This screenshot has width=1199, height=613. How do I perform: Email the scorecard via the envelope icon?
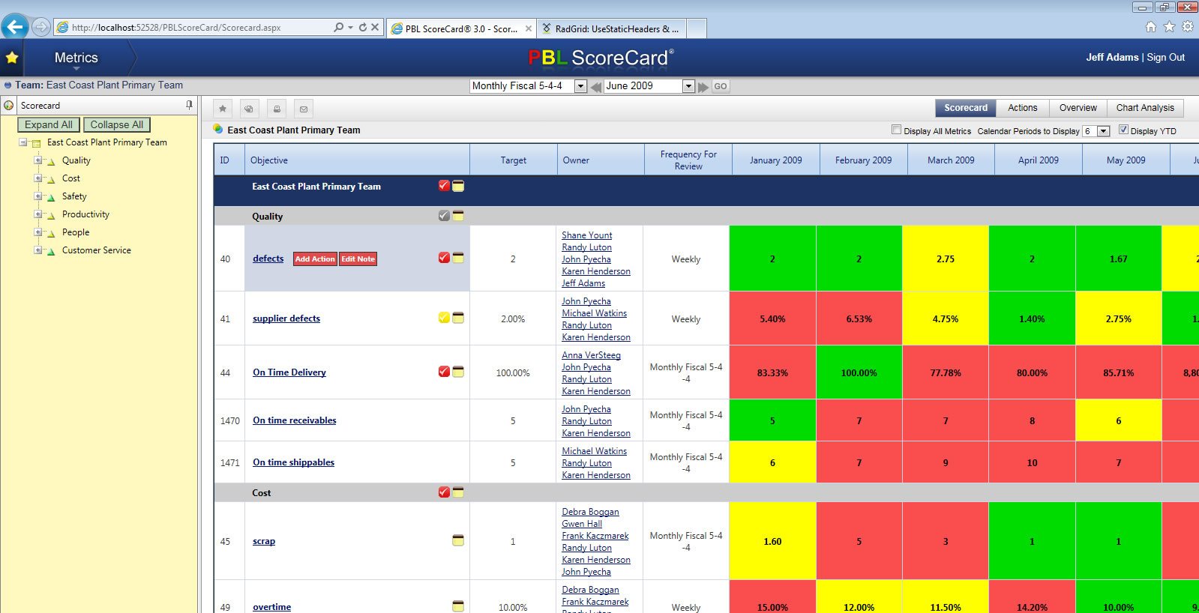304,109
